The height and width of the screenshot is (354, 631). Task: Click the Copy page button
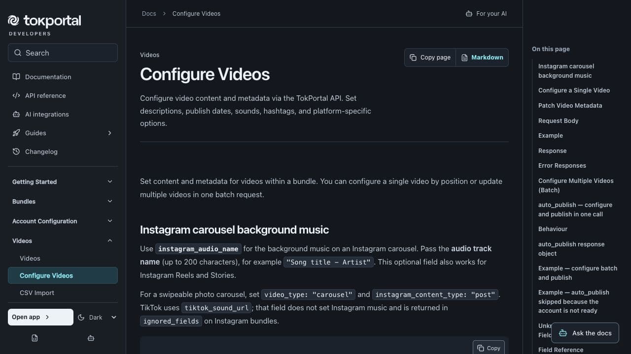click(x=430, y=58)
